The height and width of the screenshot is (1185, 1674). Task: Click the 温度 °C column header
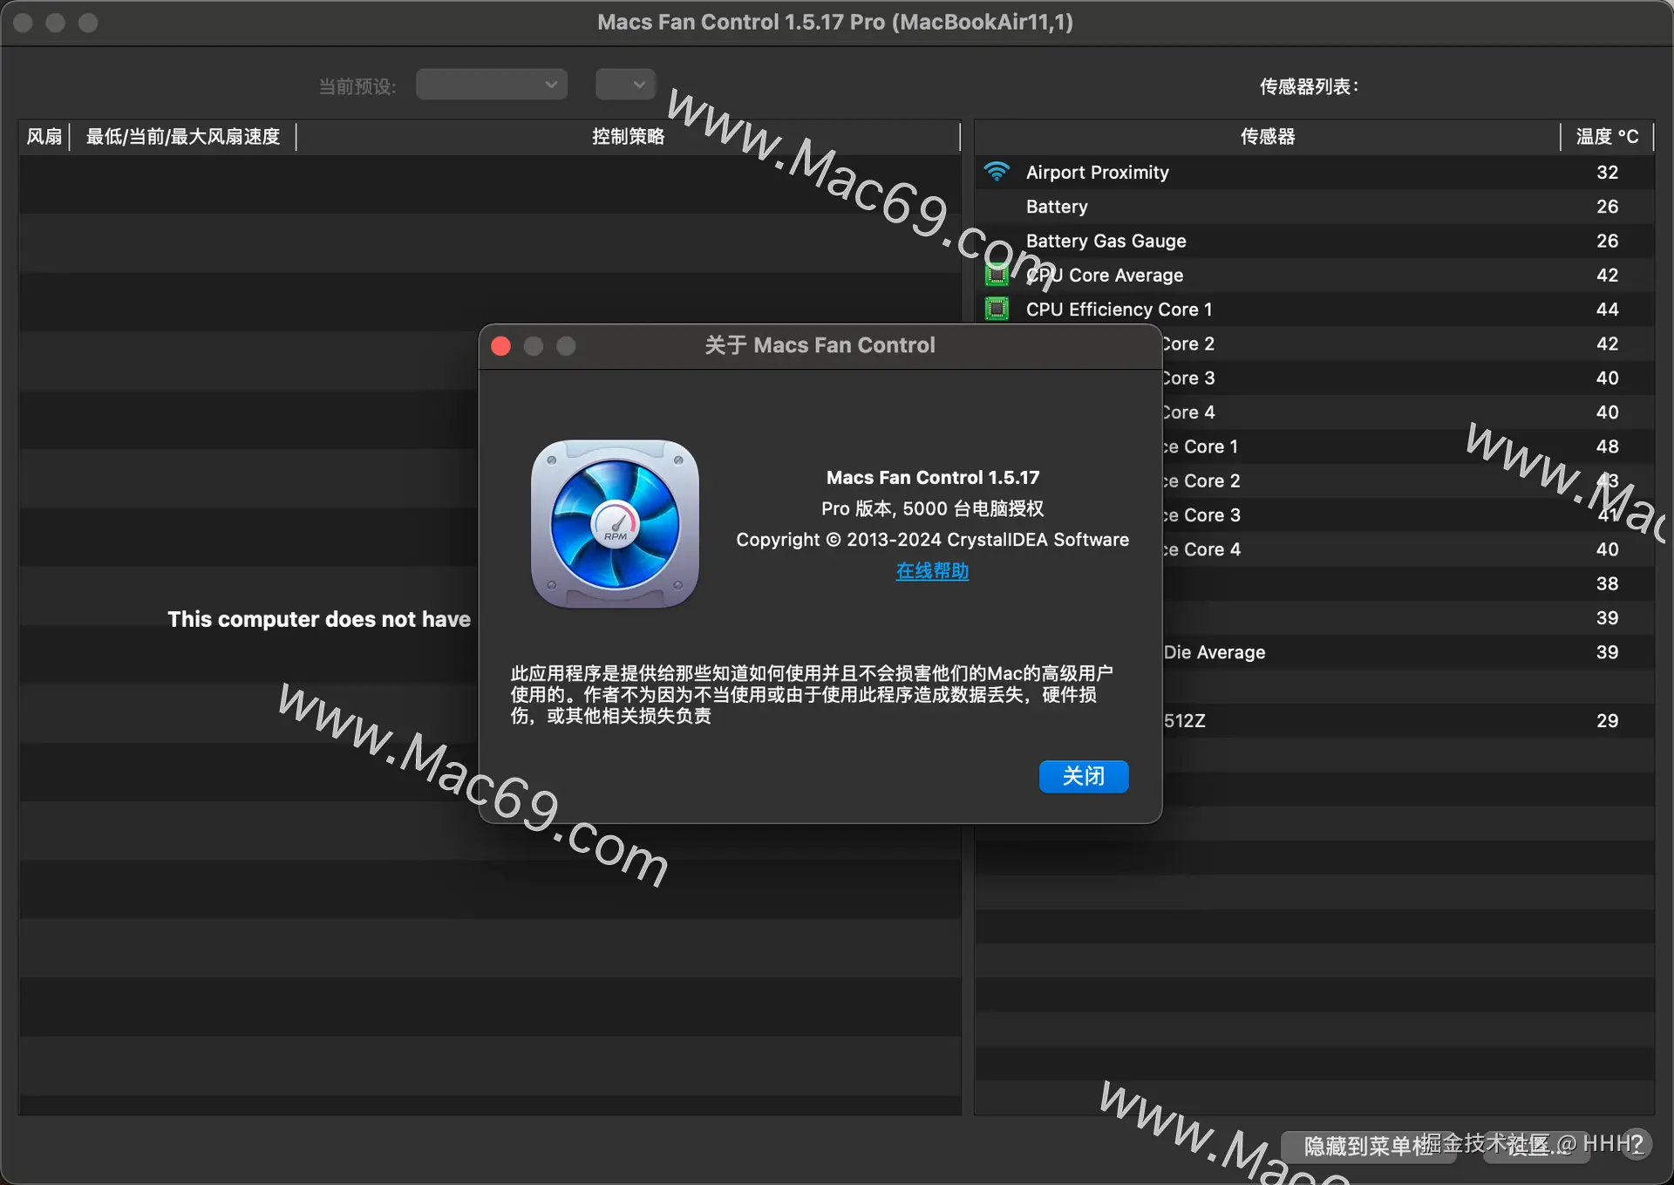(1606, 137)
